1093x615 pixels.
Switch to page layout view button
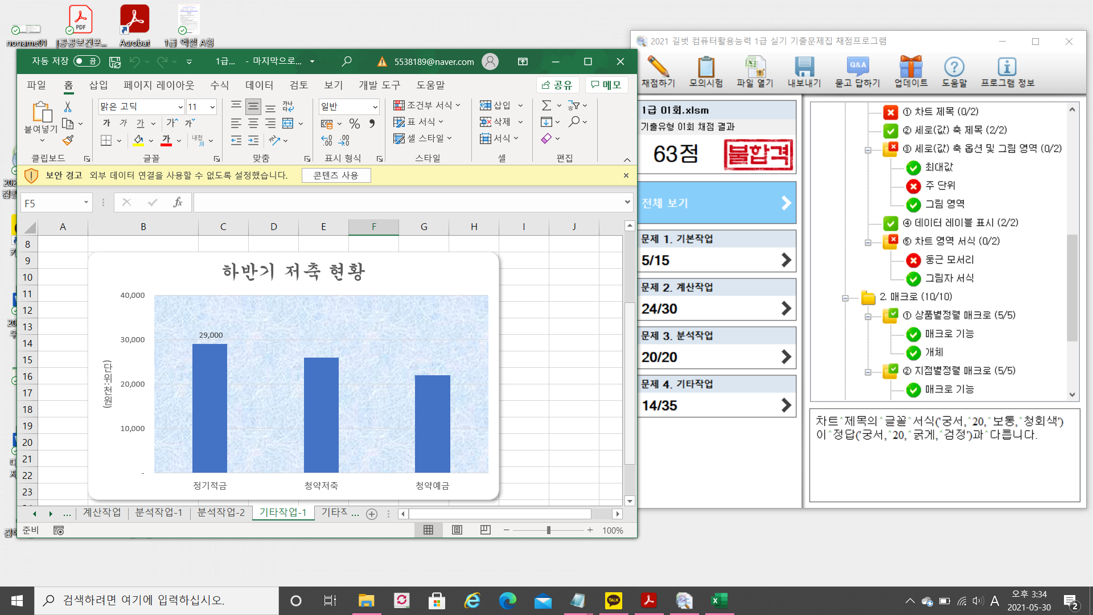point(457,530)
